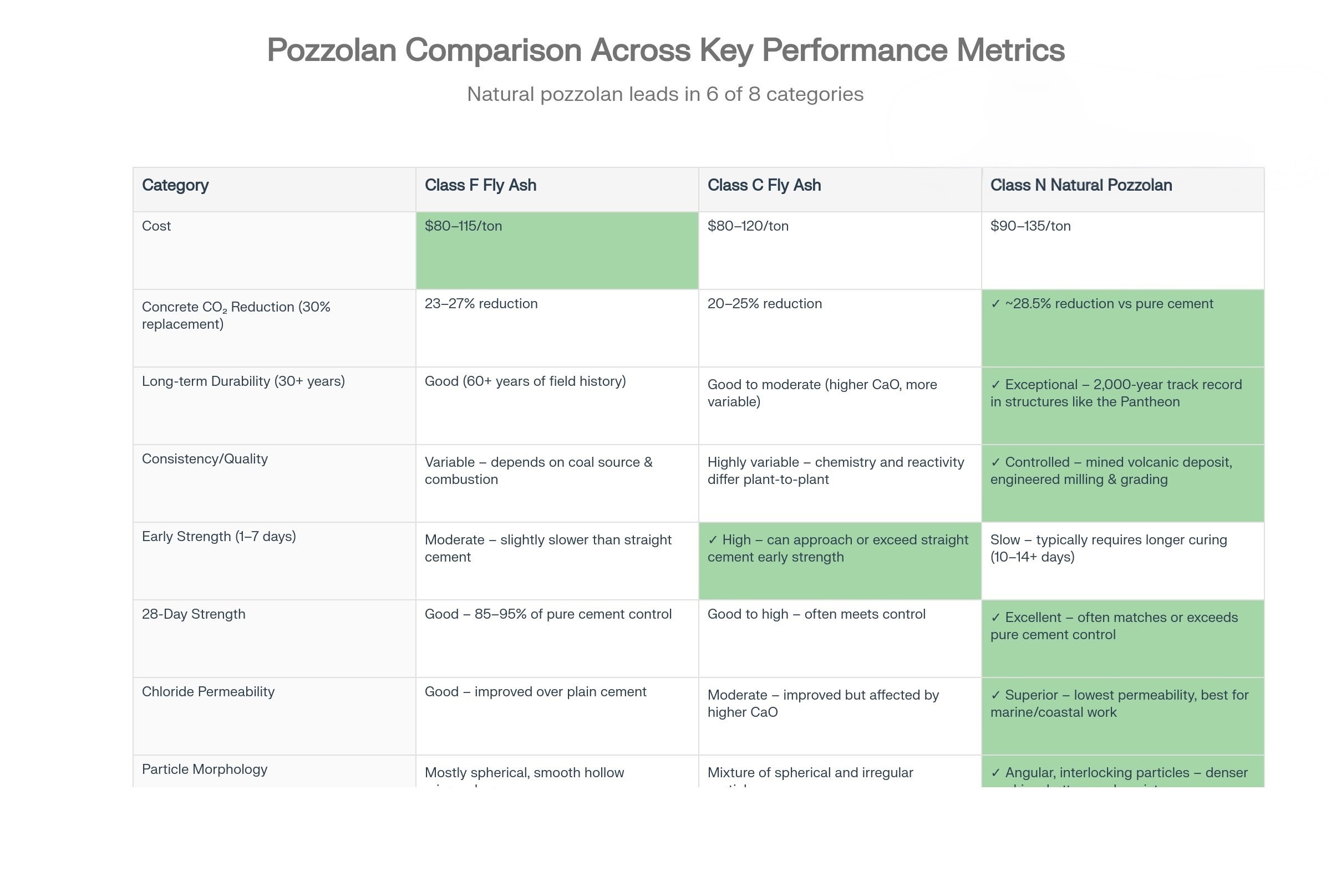
Task: Select the Class F Fly Ash header
Action: 480,186
